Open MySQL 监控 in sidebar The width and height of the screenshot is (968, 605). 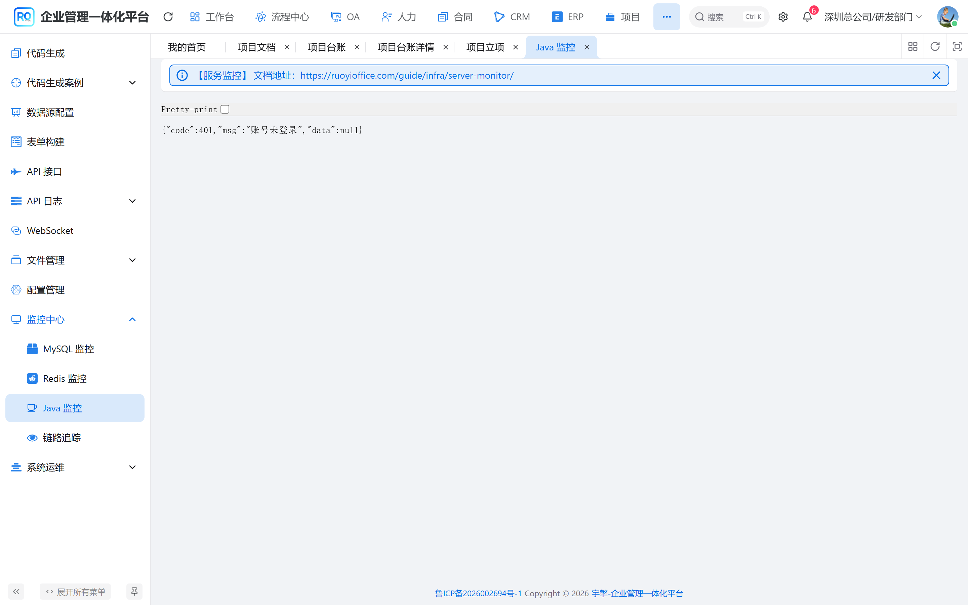(x=75, y=349)
